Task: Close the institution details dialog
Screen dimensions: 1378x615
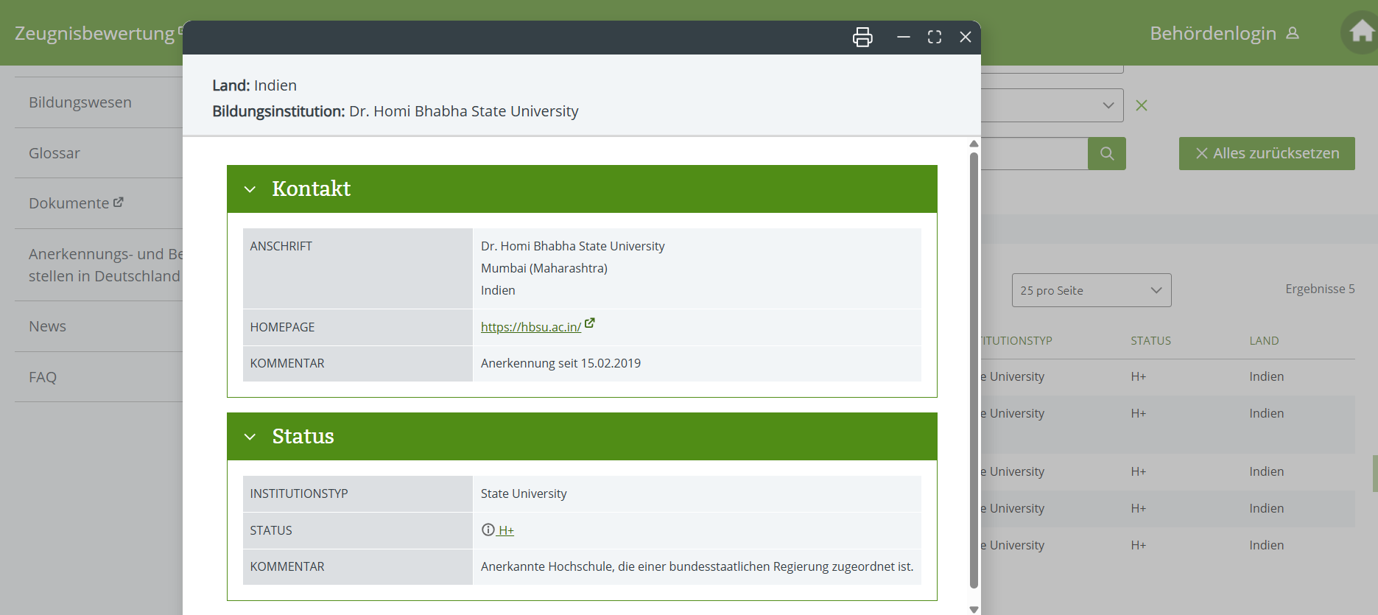Action: [966, 37]
